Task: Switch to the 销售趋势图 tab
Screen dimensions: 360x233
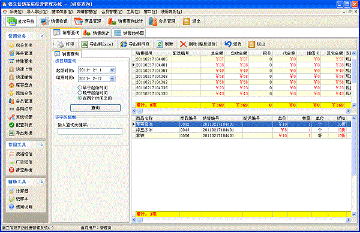Action: (129, 33)
